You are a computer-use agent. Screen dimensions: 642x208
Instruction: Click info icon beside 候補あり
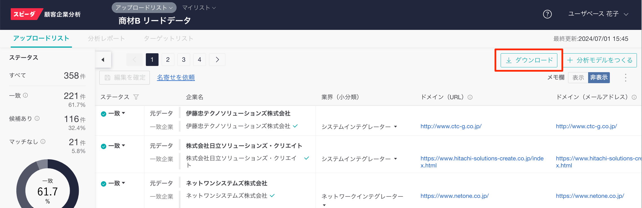pos(37,118)
